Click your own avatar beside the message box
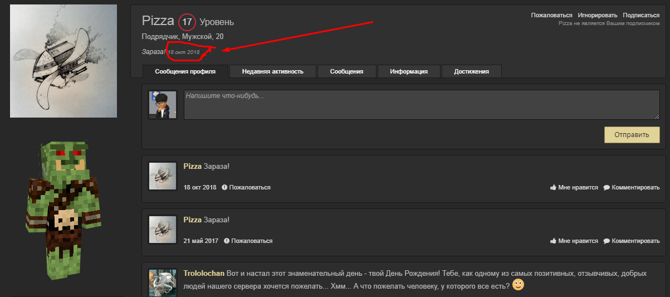 click(x=163, y=105)
